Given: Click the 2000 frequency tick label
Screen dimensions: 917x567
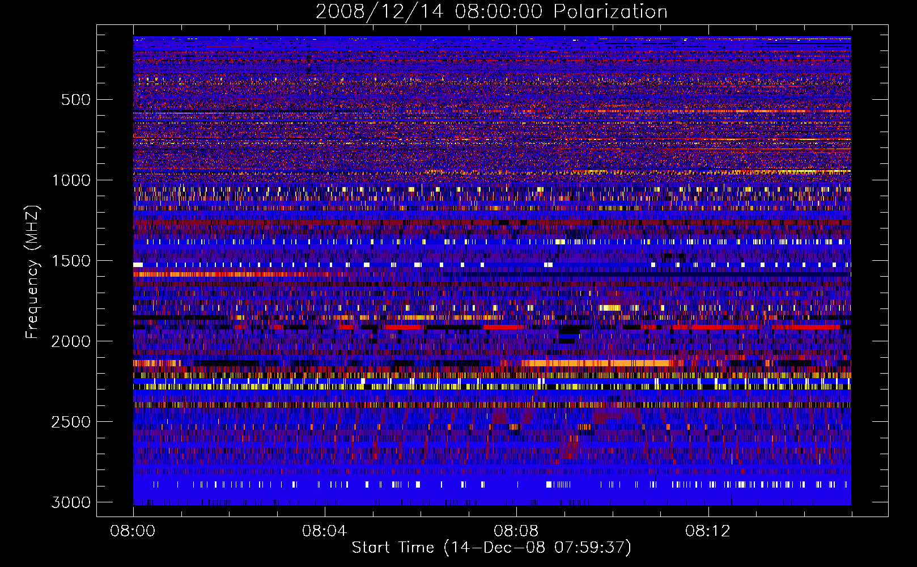Looking at the screenshot, I should (x=71, y=341).
